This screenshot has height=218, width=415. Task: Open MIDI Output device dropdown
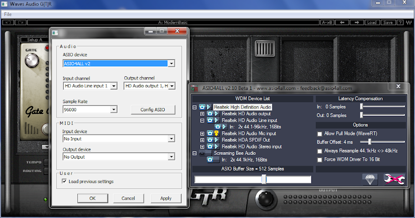pos(171,157)
